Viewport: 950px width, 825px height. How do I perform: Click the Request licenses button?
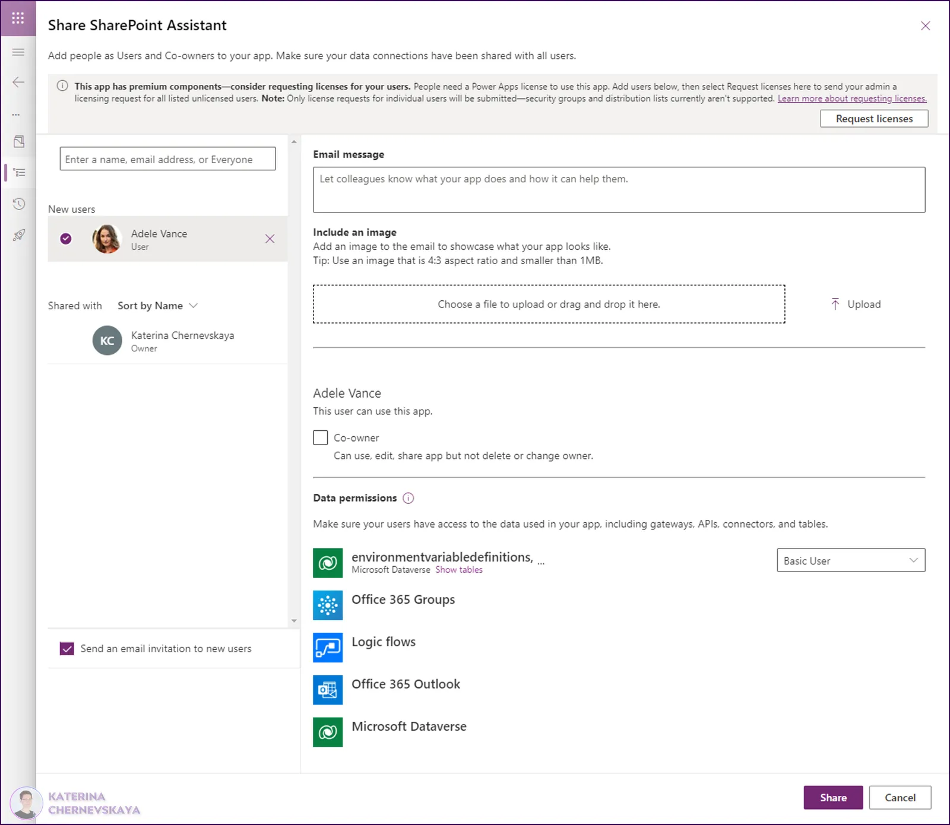(874, 119)
